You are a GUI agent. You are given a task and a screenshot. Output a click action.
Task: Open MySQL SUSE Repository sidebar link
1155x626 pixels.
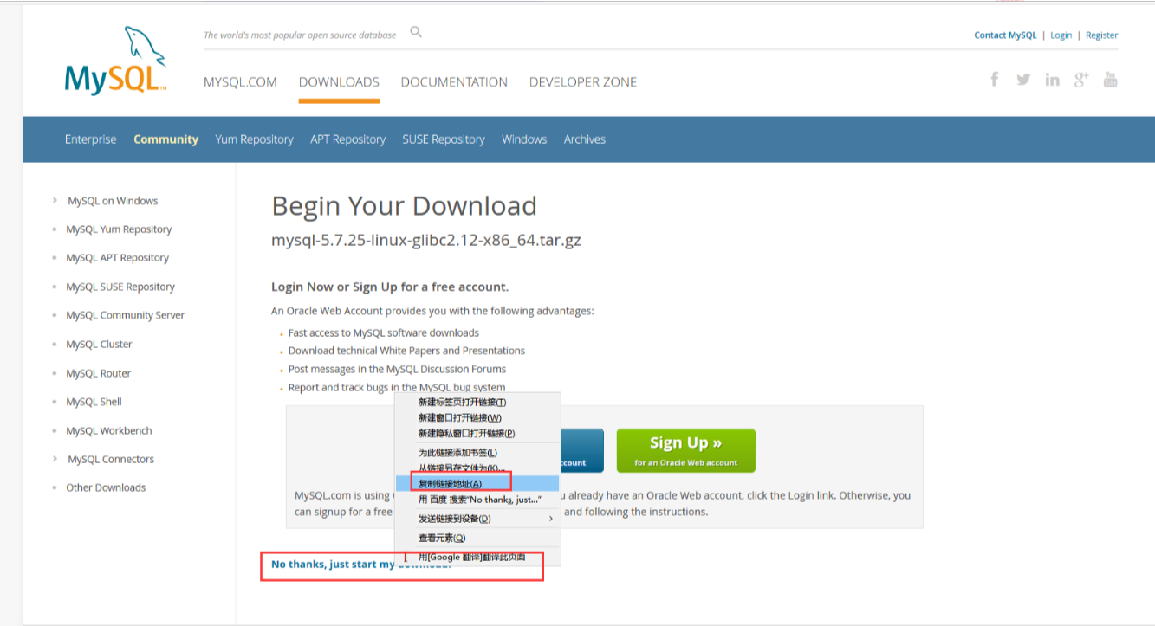(x=120, y=287)
